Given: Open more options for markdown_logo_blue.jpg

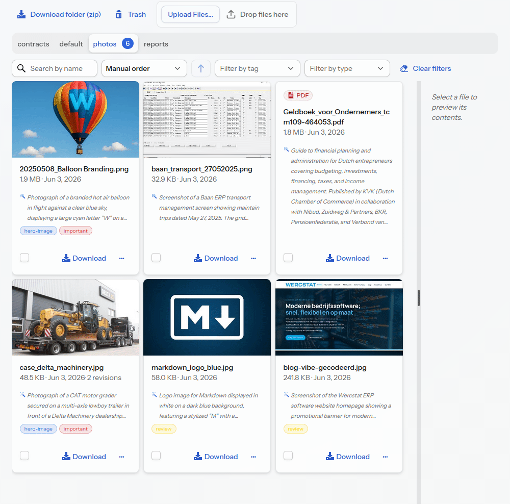Looking at the screenshot, I should point(253,457).
